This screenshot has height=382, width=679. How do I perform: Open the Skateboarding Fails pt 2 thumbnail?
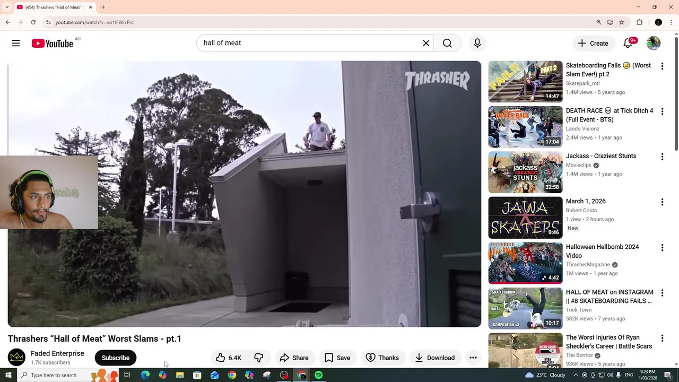[x=525, y=81]
